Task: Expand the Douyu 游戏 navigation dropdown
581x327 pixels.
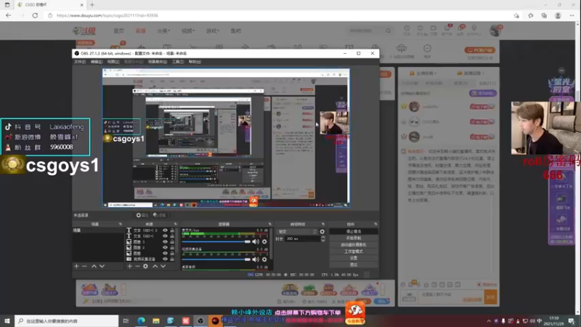Action: [212, 31]
